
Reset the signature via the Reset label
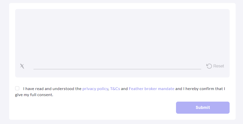(218, 66)
